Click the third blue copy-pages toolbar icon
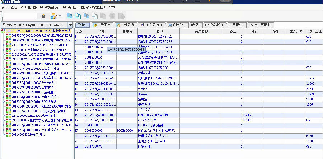Image resolution: width=323 pixels, height=159 pixels. click(86, 16)
